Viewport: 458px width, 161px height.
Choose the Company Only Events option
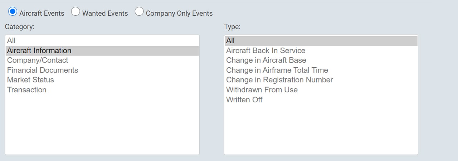point(139,12)
